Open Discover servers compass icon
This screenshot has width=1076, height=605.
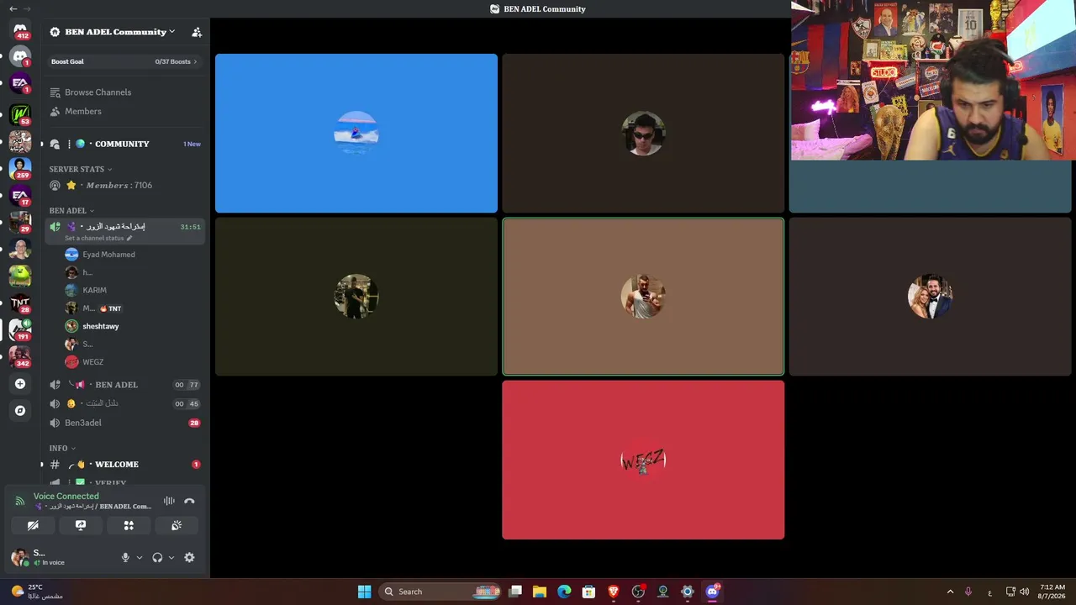[20, 411]
